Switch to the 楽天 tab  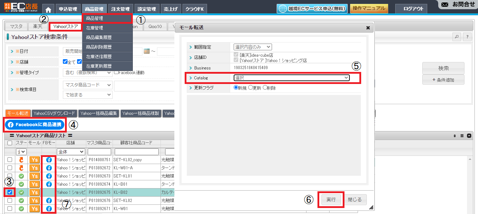38,26
